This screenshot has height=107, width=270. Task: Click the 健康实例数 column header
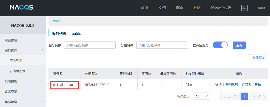coord(168,74)
